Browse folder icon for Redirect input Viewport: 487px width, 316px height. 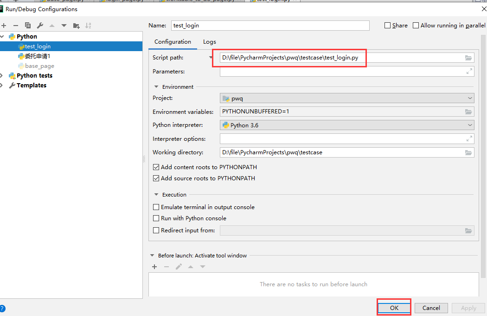[x=468, y=230]
